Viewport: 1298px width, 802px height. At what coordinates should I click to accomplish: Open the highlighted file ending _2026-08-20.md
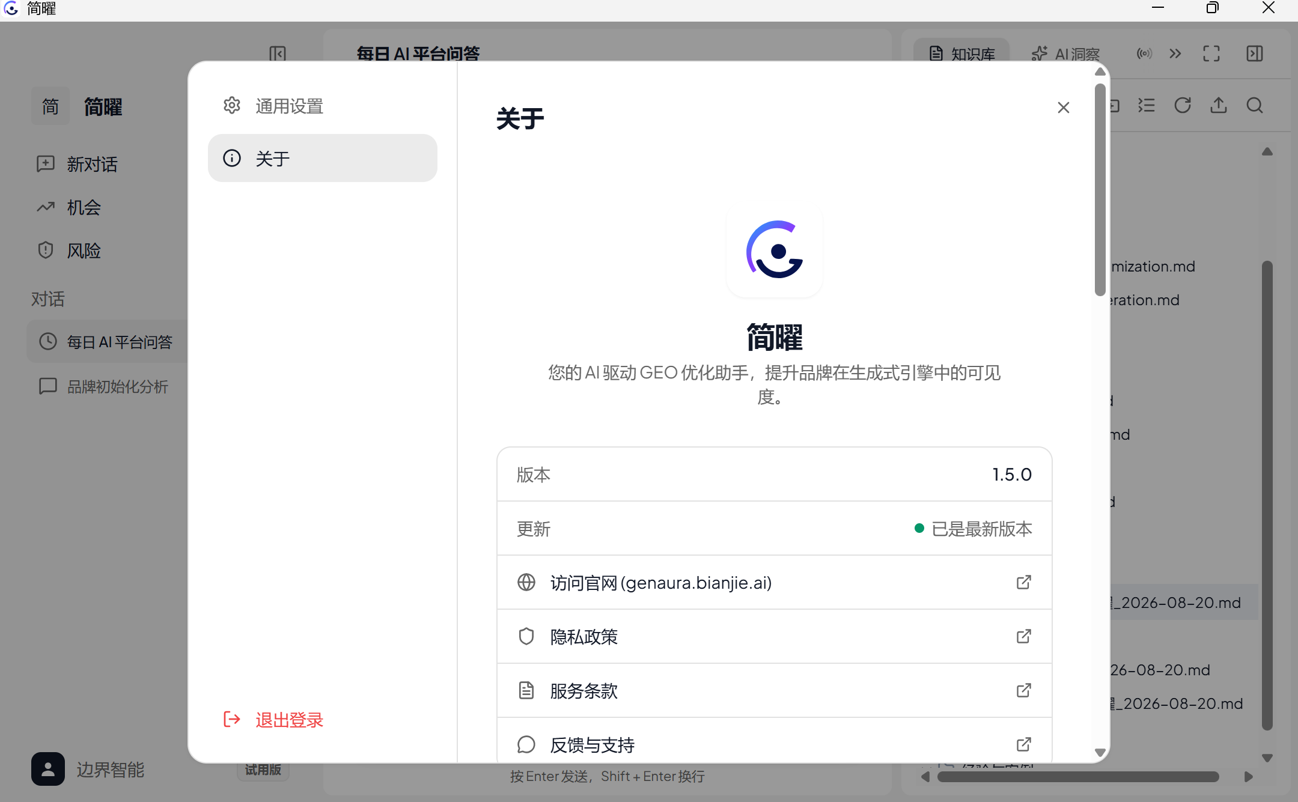coord(1184,603)
